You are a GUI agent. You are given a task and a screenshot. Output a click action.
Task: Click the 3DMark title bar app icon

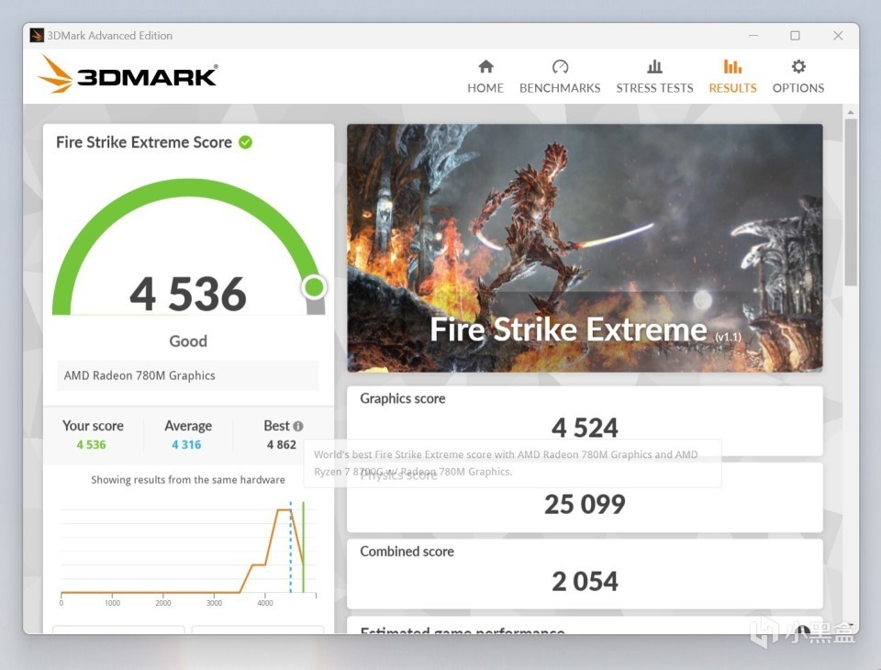coord(37,36)
